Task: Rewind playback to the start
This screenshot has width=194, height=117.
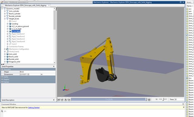Action: coord(59,99)
